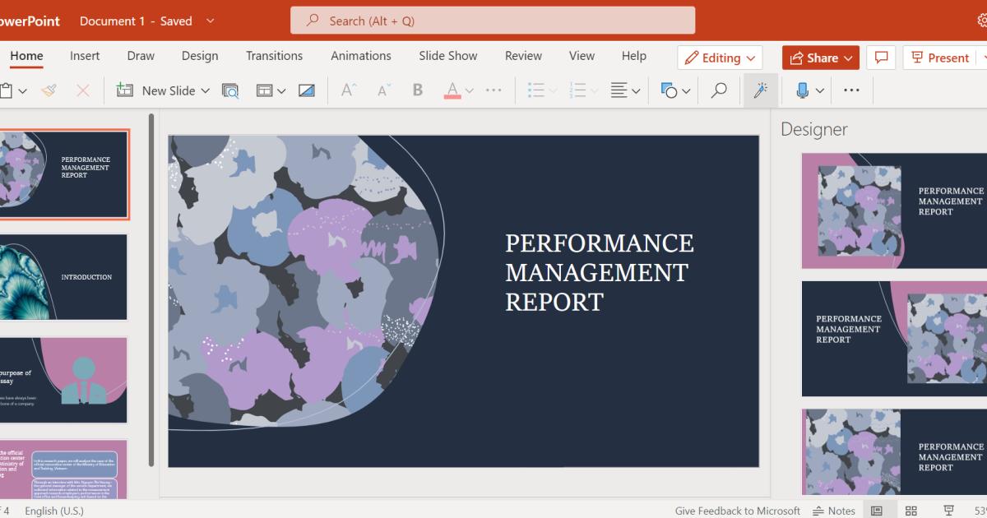Open the Format Painter
This screenshot has height=518, width=987.
click(x=49, y=90)
